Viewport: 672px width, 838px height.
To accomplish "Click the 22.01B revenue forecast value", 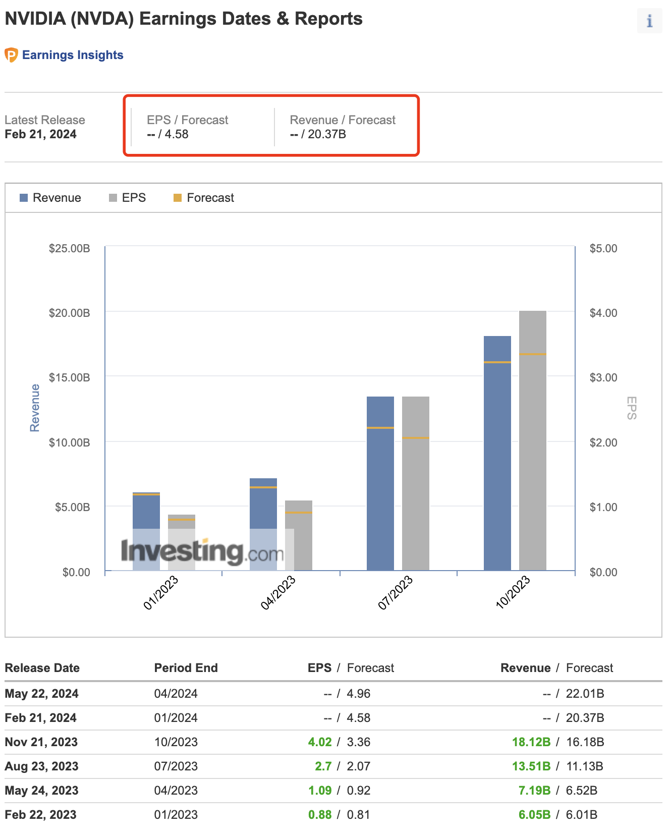I will point(585,694).
